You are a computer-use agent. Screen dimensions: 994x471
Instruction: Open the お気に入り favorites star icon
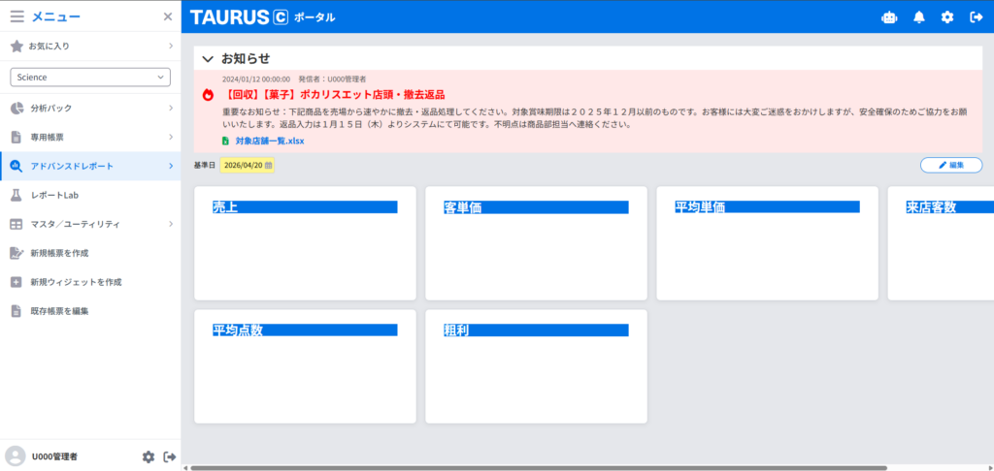click(x=17, y=47)
